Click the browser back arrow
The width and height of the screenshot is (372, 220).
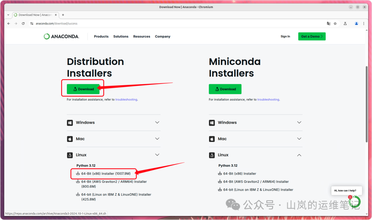(x=9, y=23)
